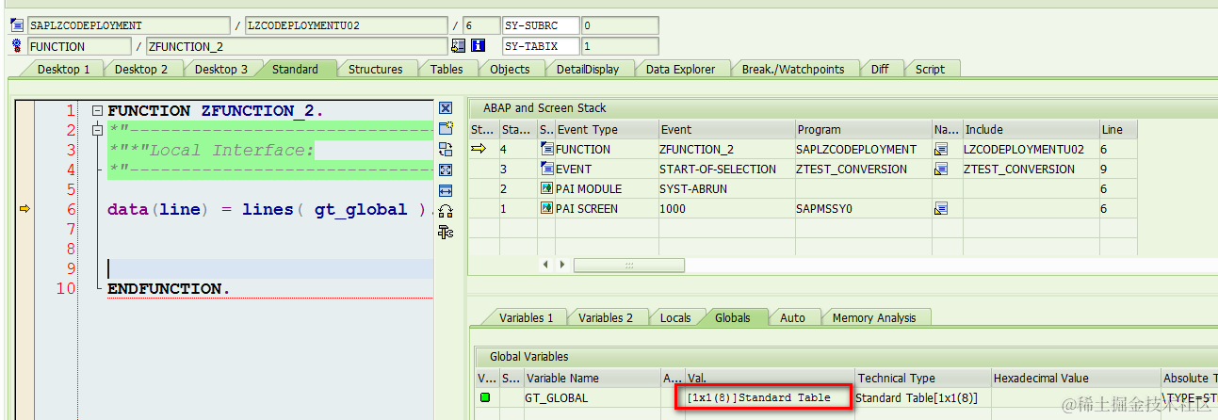Click the navigate icon right of ZFUNCTION_2 field
This screenshot has height=420, width=1218.
click(x=459, y=45)
